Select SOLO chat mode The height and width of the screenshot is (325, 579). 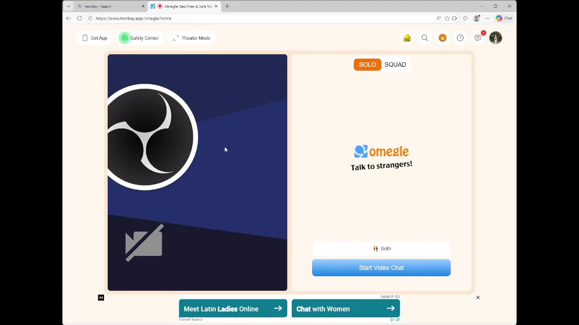(x=367, y=65)
